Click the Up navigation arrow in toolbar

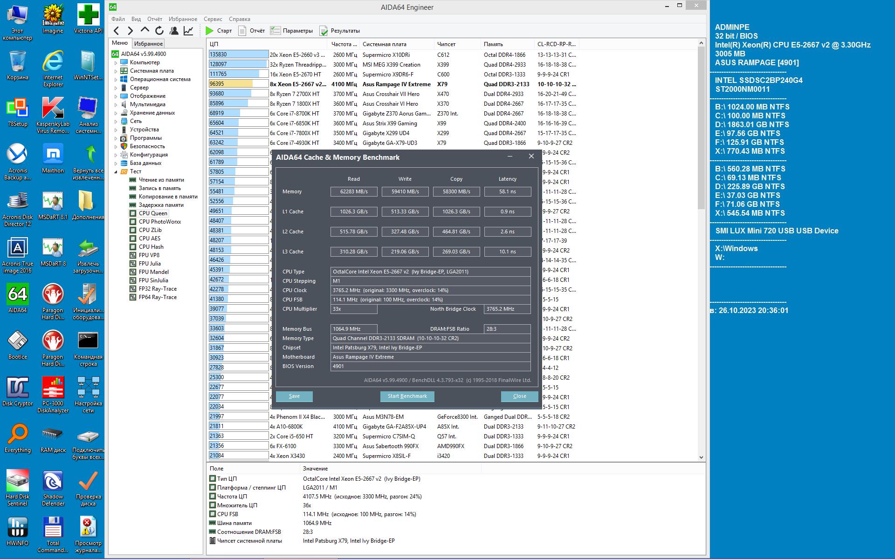145,30
